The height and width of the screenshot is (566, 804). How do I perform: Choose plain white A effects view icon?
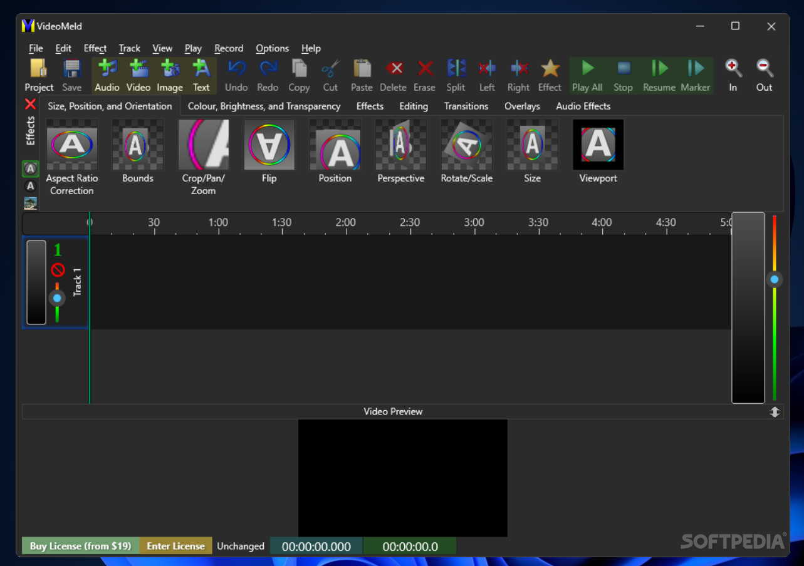[x=30, y=186]
